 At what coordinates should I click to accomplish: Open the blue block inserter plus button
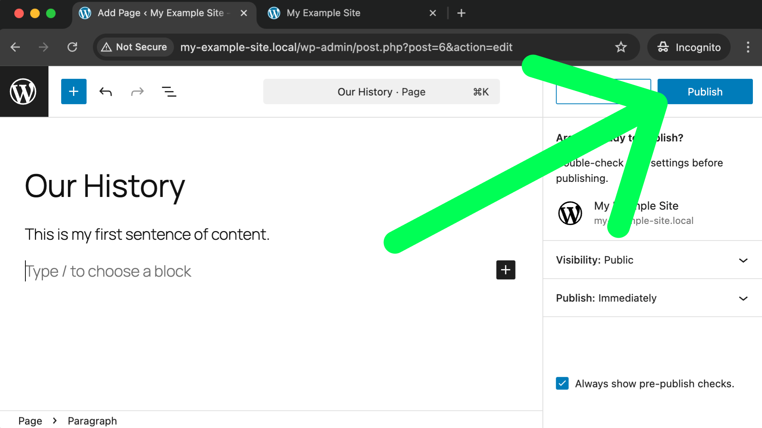(x=74, y=92)
